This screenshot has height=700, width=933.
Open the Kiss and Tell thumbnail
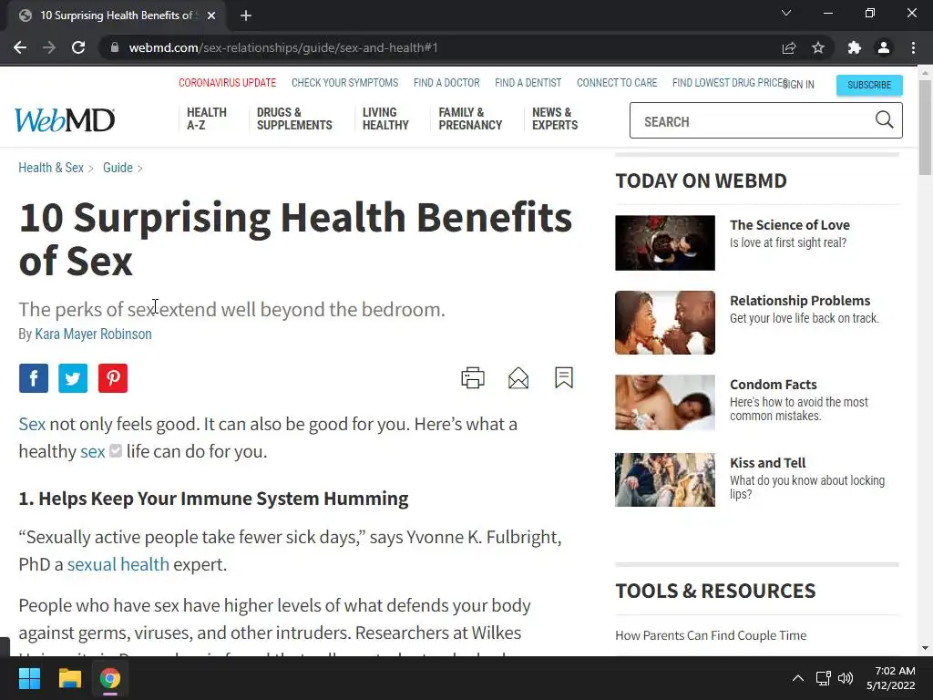click(664, 479)
